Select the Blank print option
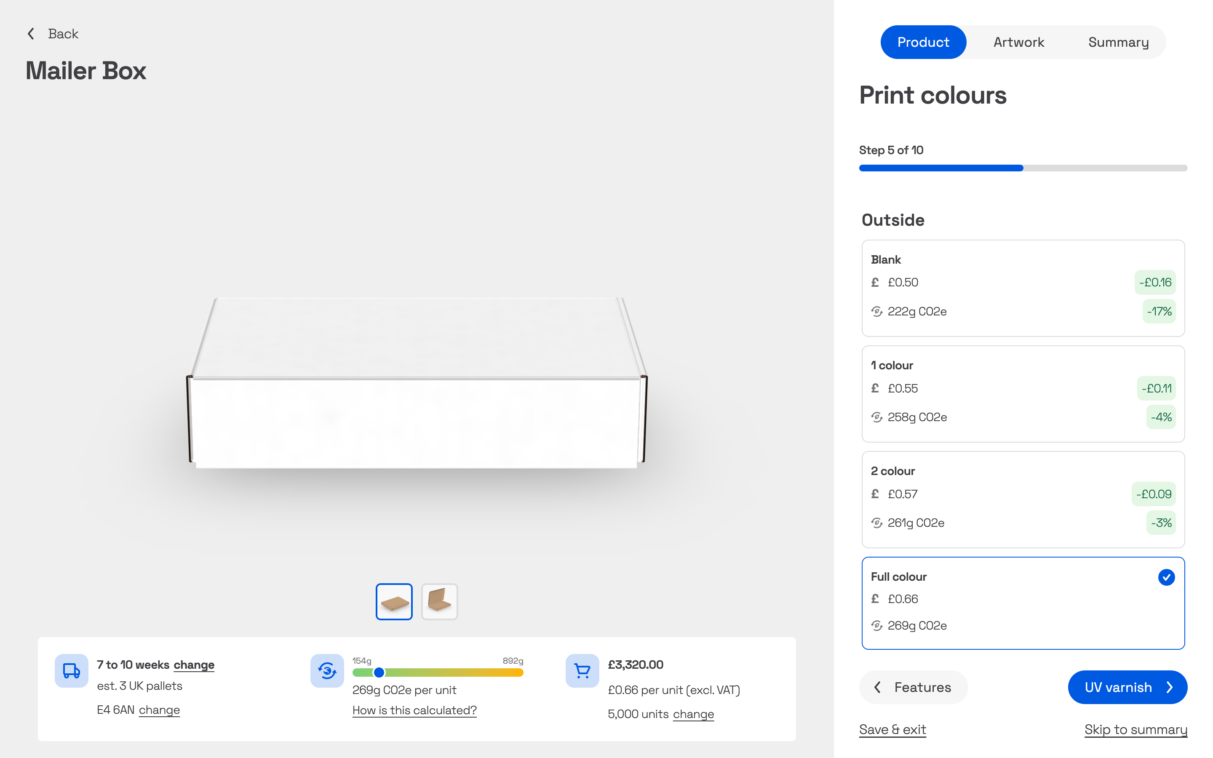The image size is (1213, 758). click(x=1023, y=288)
